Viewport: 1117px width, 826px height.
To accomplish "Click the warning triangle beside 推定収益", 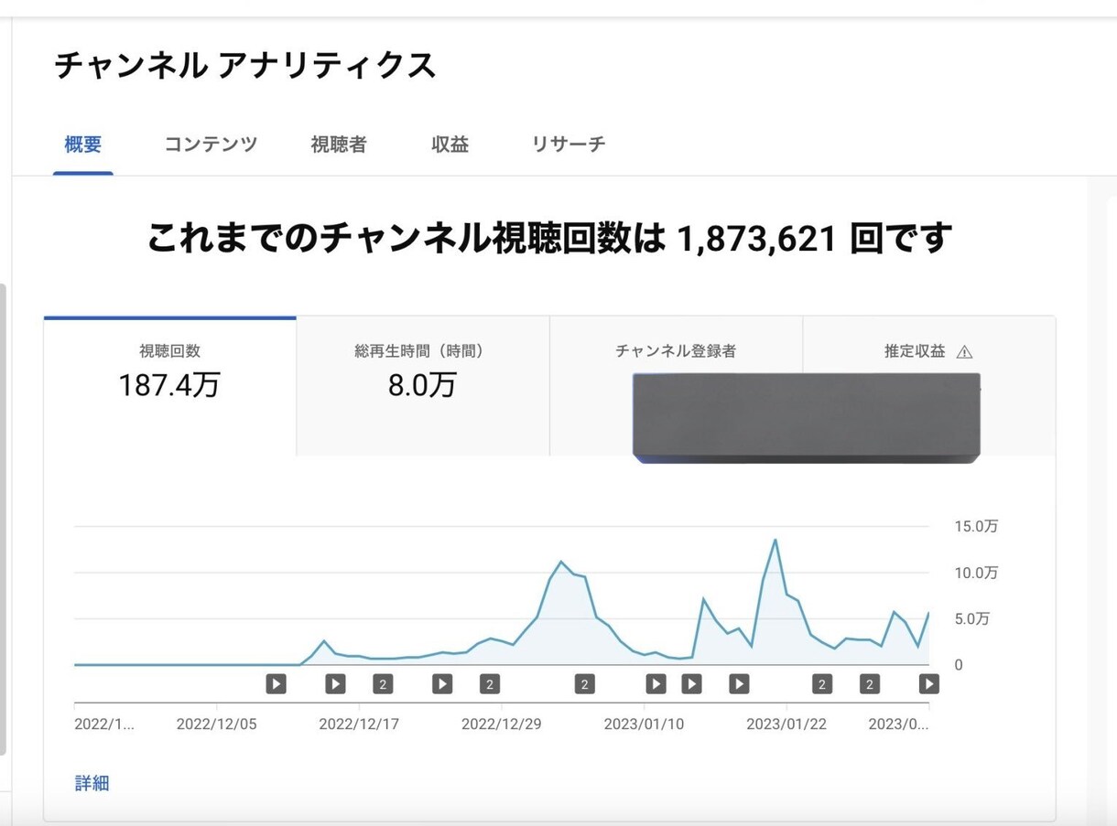I will coord(964,351).
